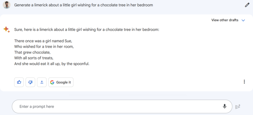253x115 pixels.
Task: Click the Google it button
Action: point(61,82)
